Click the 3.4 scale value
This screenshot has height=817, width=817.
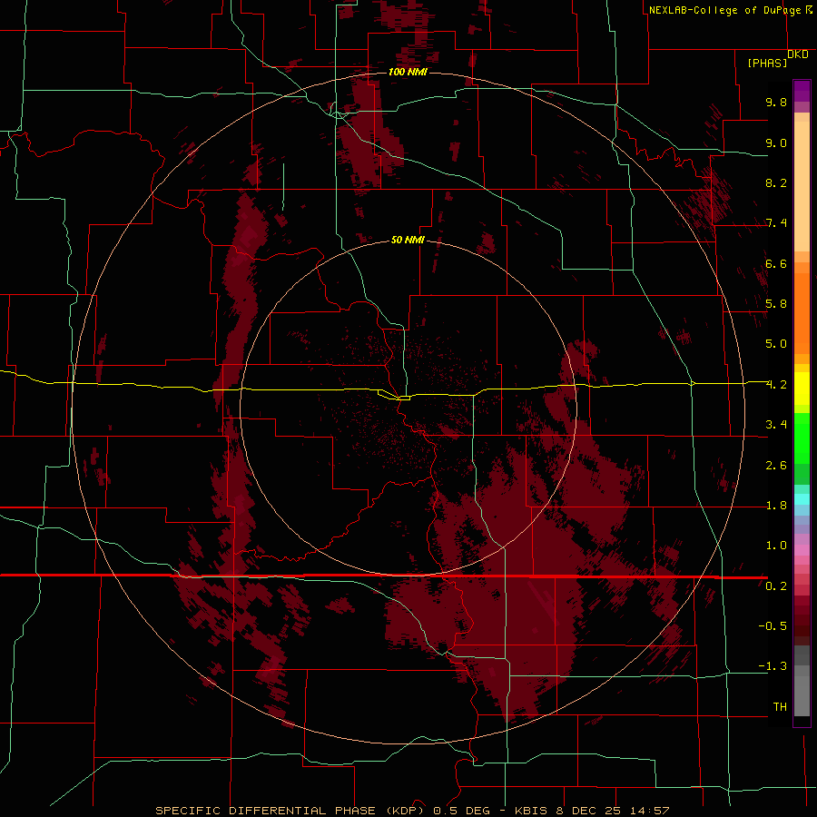[x=776, y=424]
